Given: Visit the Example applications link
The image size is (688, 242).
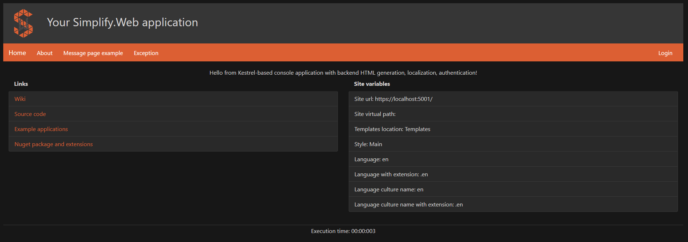Looking at the screenshot, I should pyautogui.click(x=41, y=129).
